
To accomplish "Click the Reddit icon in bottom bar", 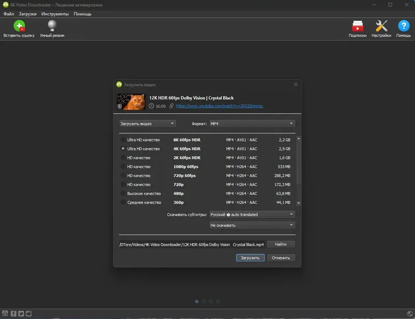I will pyautogui.click(x=29, y=313).
